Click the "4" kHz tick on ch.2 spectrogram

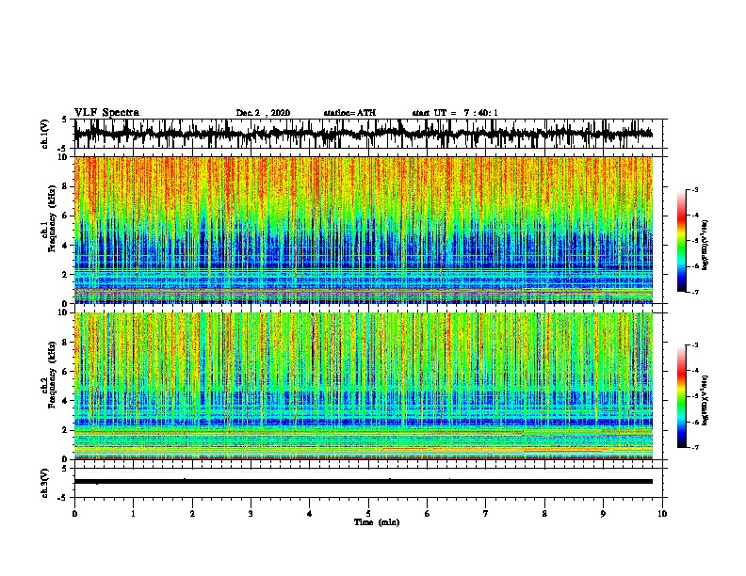click(66, 401)
